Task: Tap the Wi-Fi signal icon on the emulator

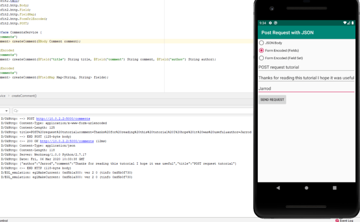Action: click(345, 23)
